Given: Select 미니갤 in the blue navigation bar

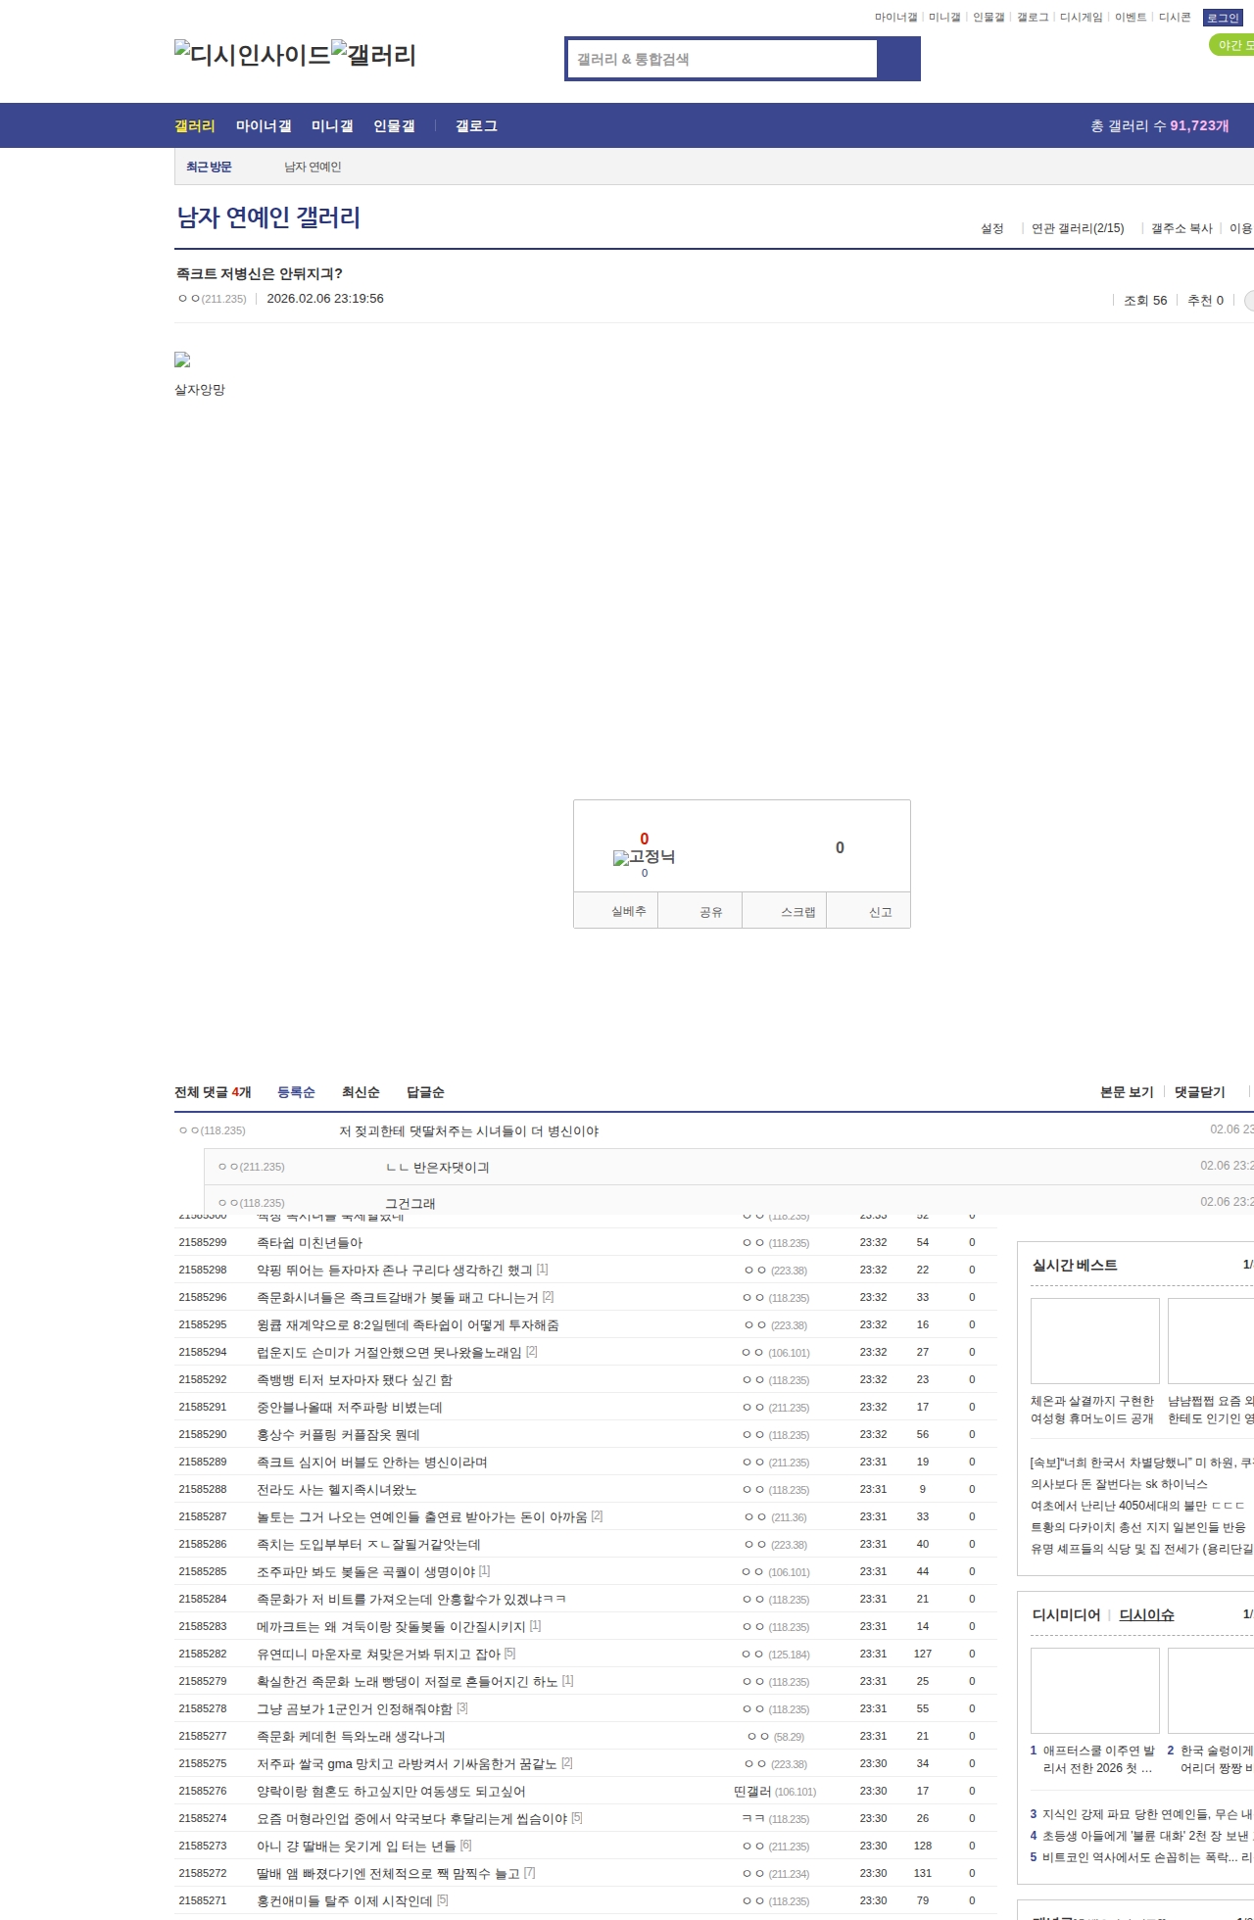Looking at the screenshot, I should click(332, 125).
